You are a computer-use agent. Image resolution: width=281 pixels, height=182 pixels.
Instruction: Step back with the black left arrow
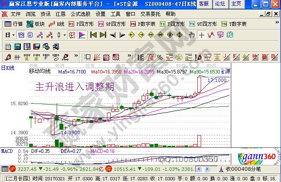113,35
